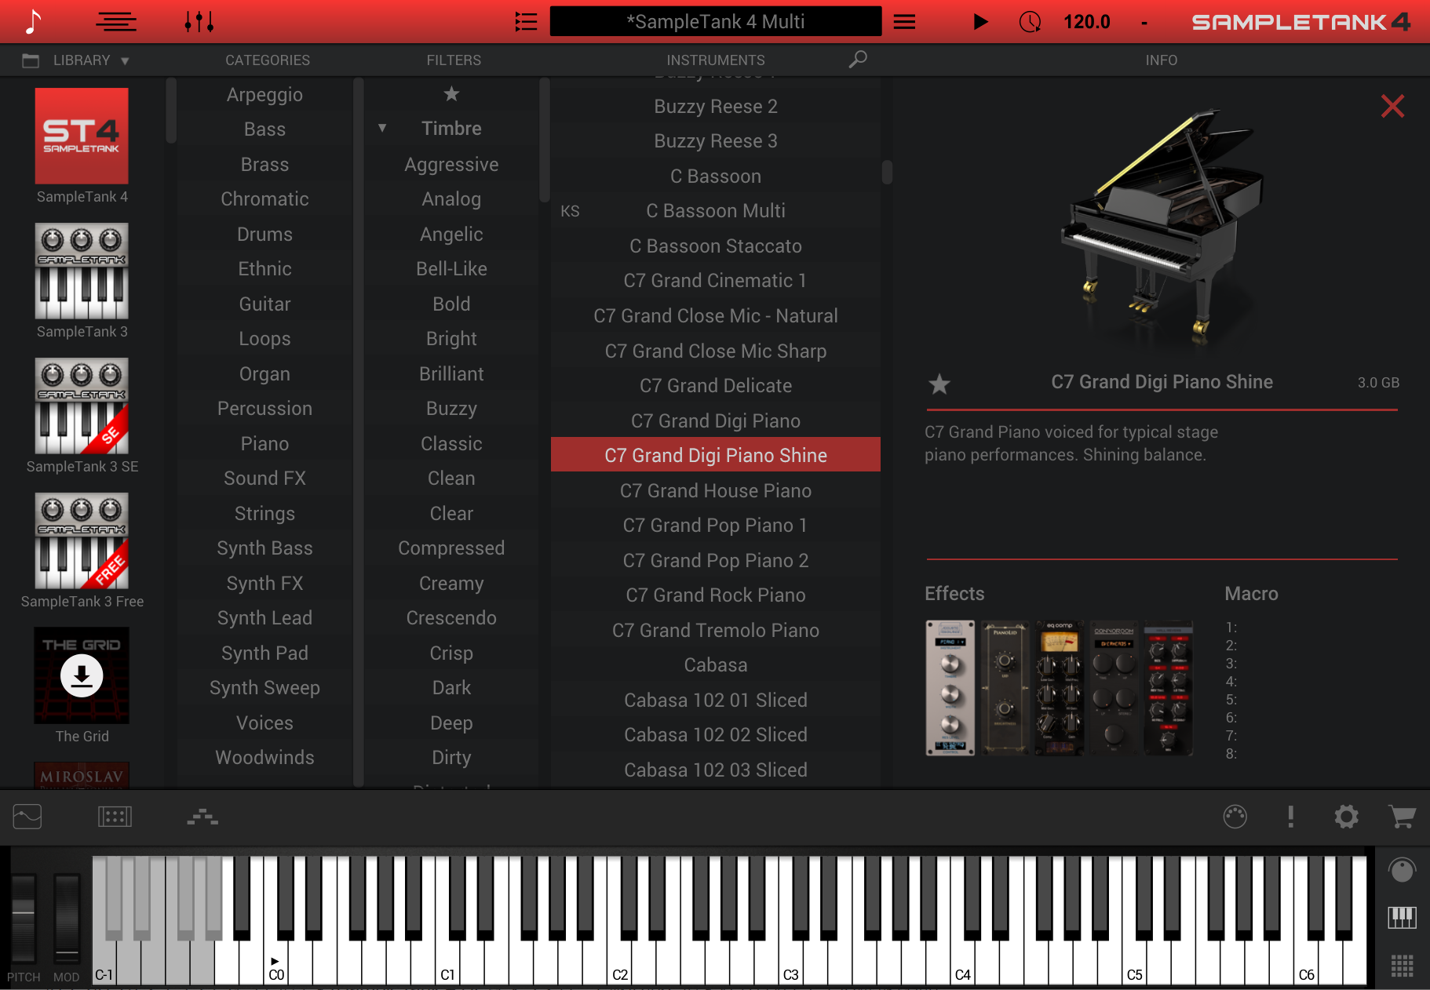Close the Info panel with red X
Image resolution: width=1430 pixels, height=990 pixels.
[1392, 106]
